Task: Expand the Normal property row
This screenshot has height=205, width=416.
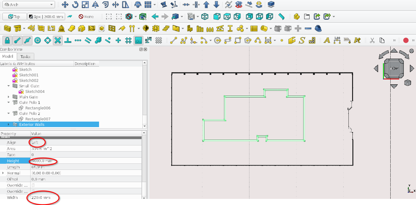Action: tap(3, 173)
